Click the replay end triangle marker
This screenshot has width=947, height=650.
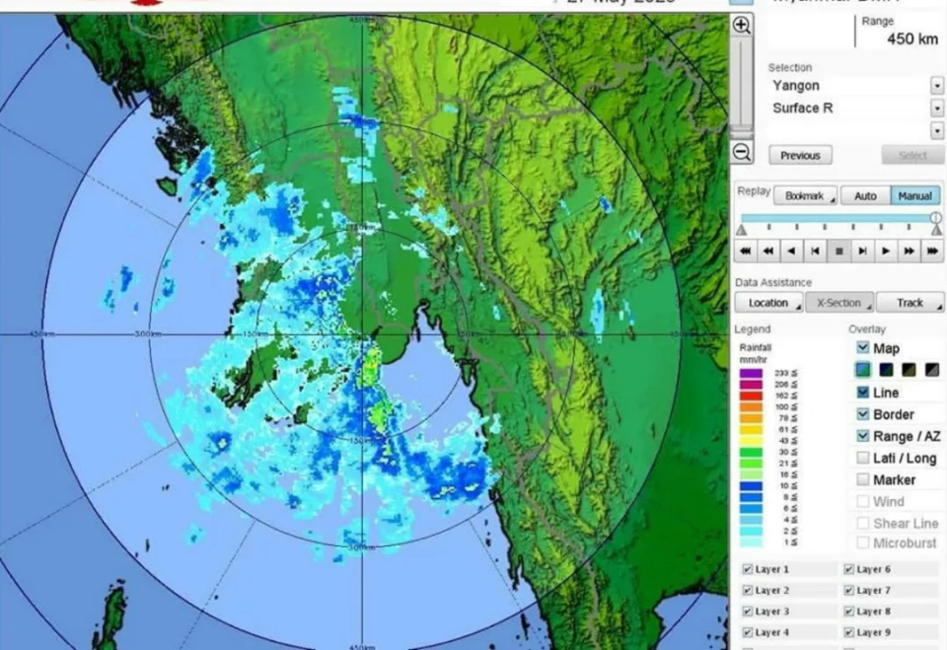point(937,230)
